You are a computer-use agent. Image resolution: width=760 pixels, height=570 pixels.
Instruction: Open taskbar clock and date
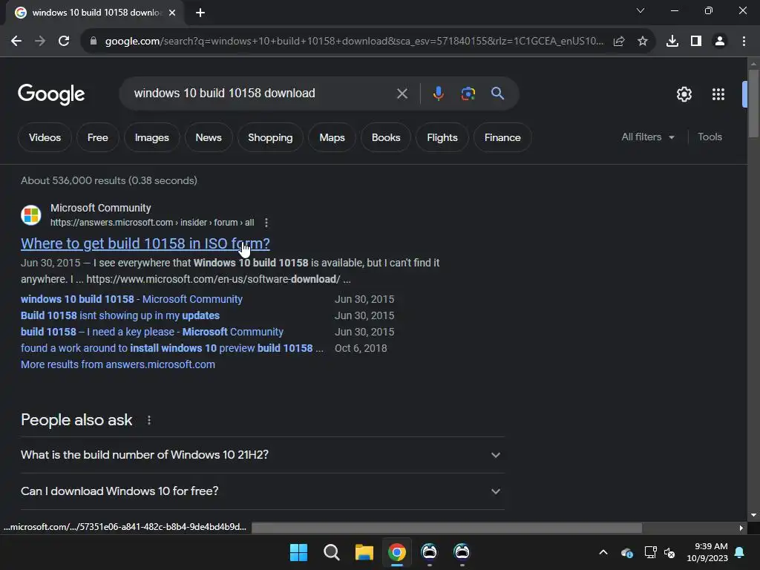(707, 552)
